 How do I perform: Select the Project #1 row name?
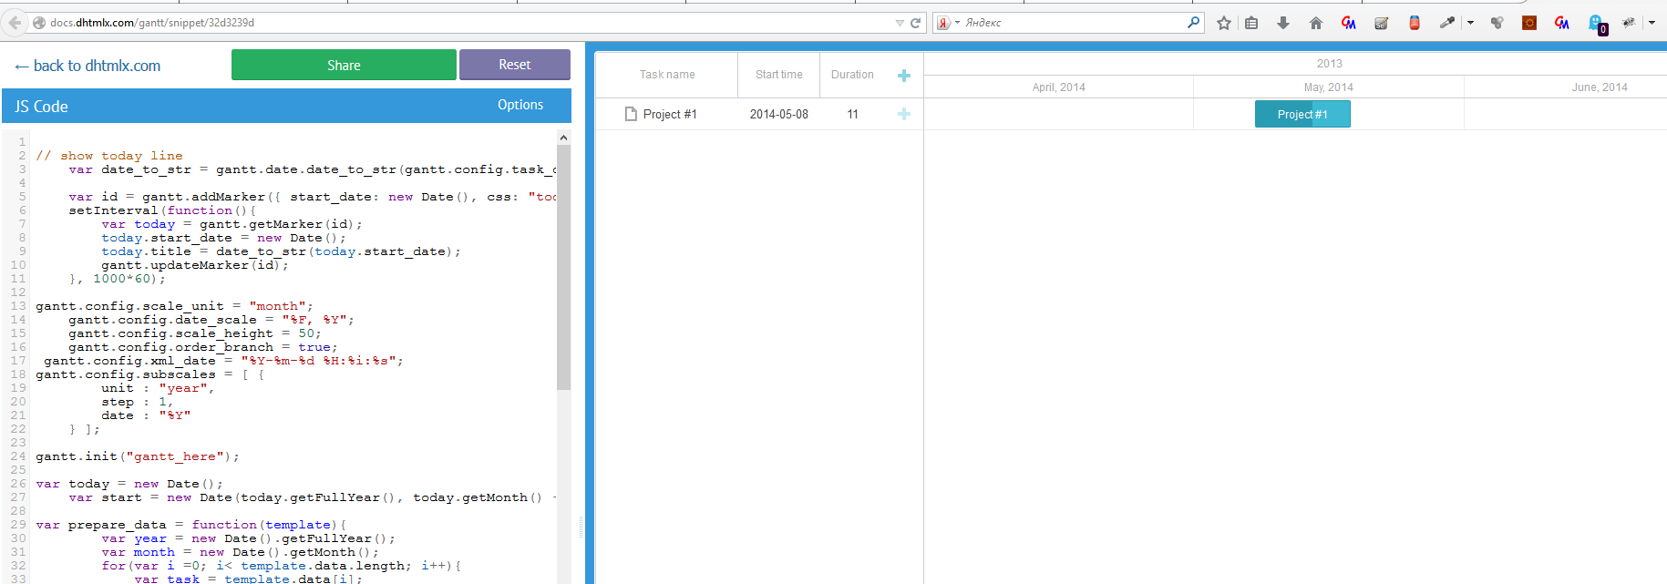click(x=670, y=114)
